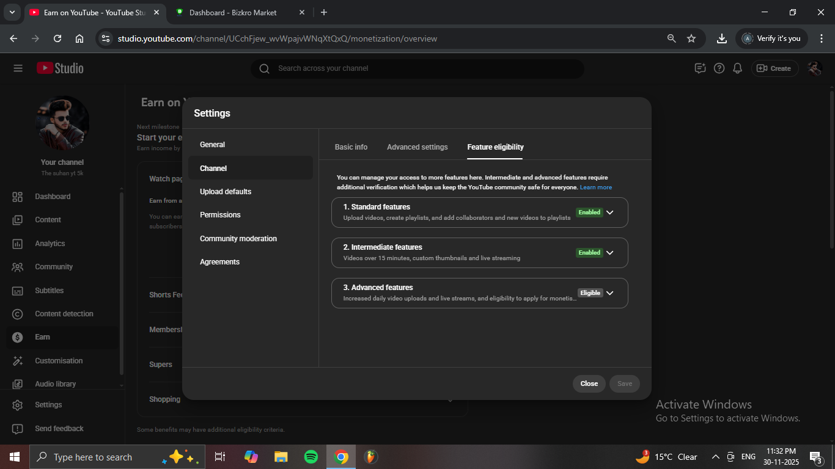Screen dimensions: 835x469
Task: Open the hamburger menu in YouTube Studio
Action: click(18, 68)
